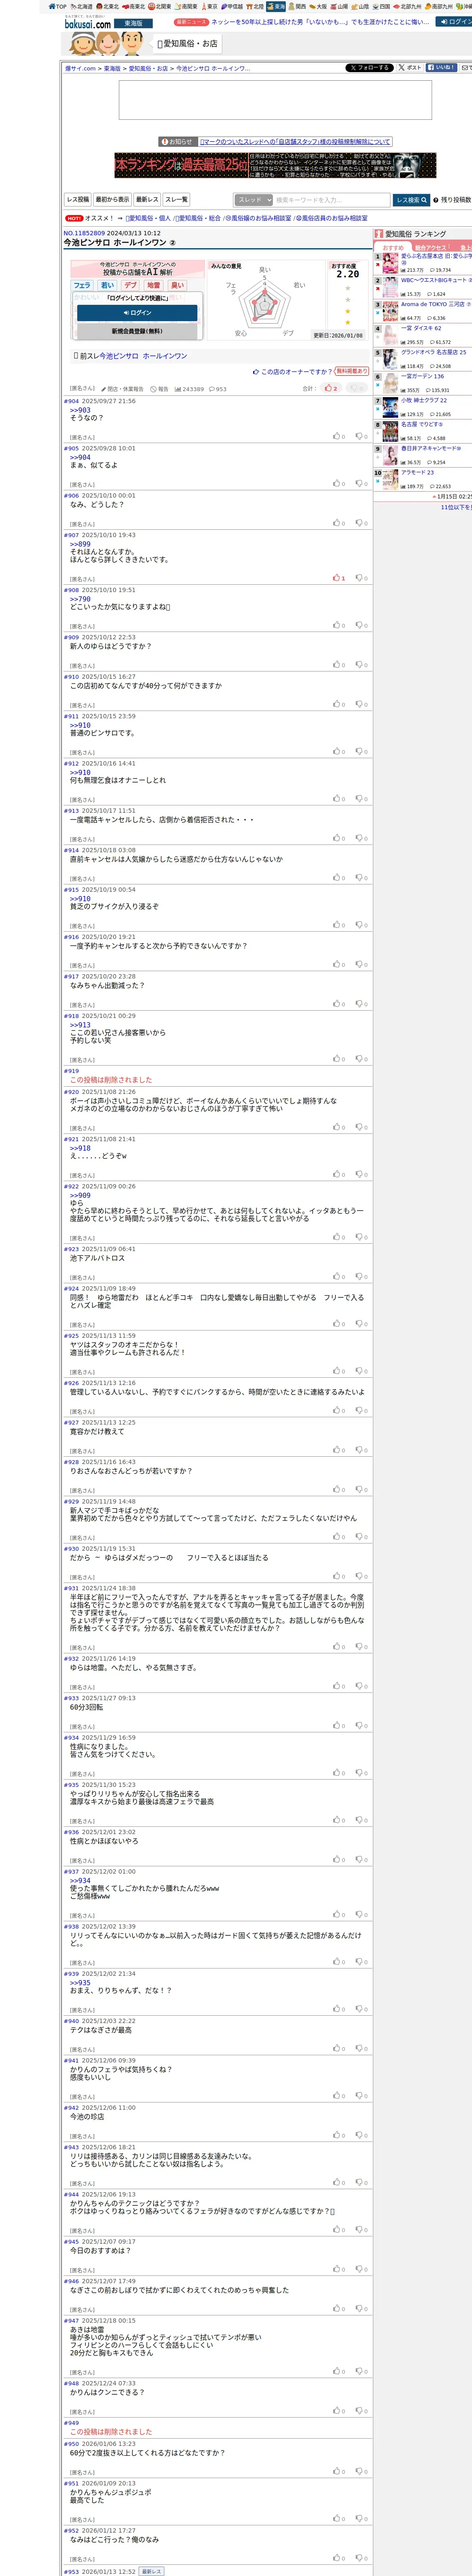Click 最新レス badge beside post #953
The height and width of the screenshot is (2576, 472).
151,2571
